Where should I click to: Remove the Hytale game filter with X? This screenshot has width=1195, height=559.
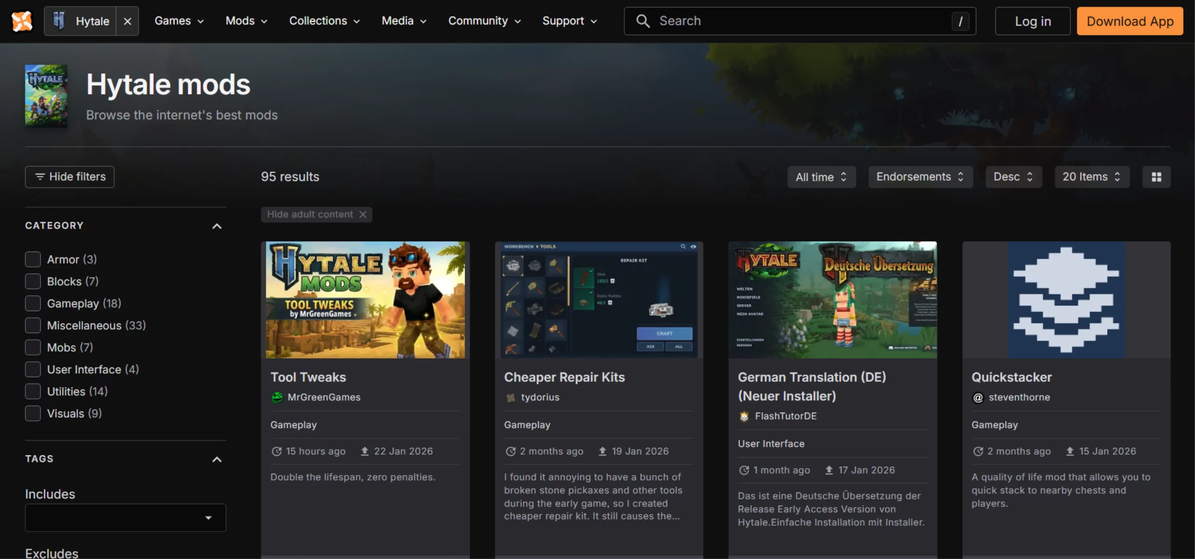[x=127, y=21]
